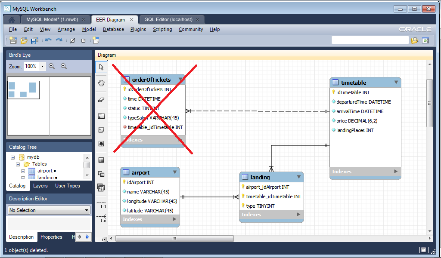
Task: Open the Arrange menu
Action: (x=66, y=29)
